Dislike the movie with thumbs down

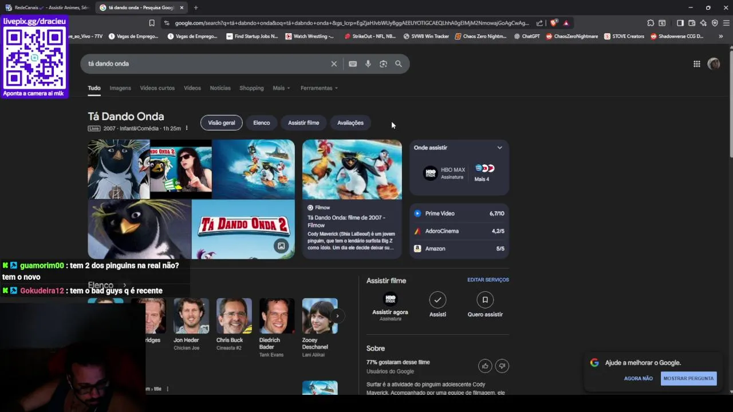coord(502,366)
